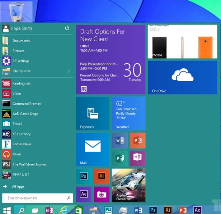Expand the File Explorer submenu arrow
The height and width of the screenshot is (214, 221).
tap(69, 71)
